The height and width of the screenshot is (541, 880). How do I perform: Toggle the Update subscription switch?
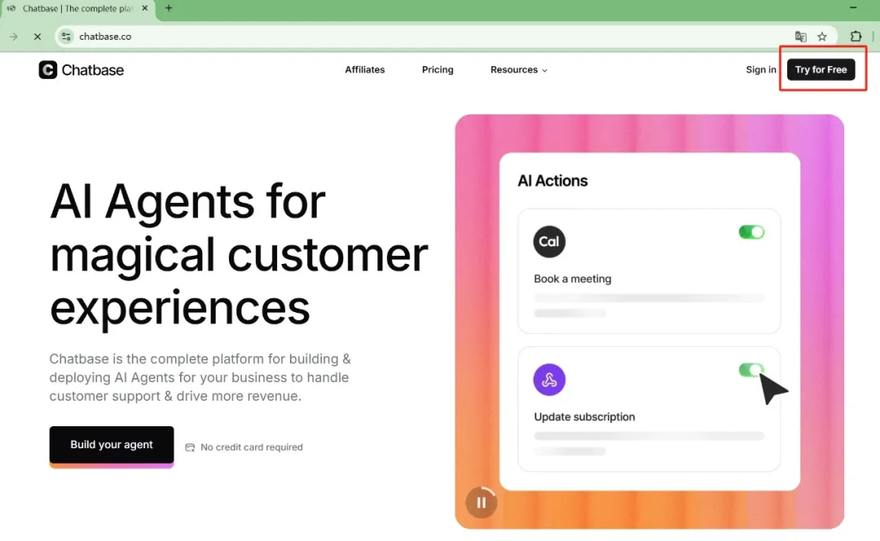click(751, 370)
